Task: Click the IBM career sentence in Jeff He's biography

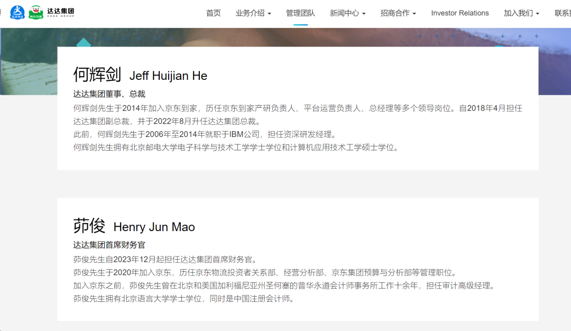Action: [205, 134]
